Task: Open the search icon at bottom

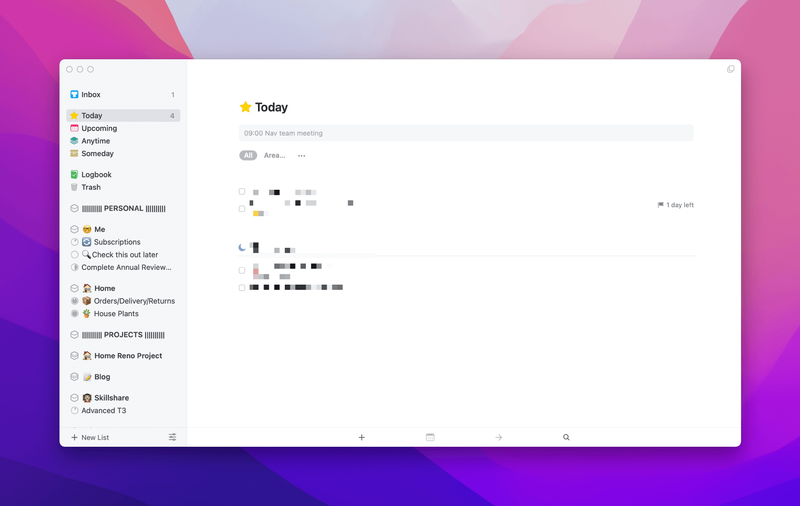Action: click(566, 437)
